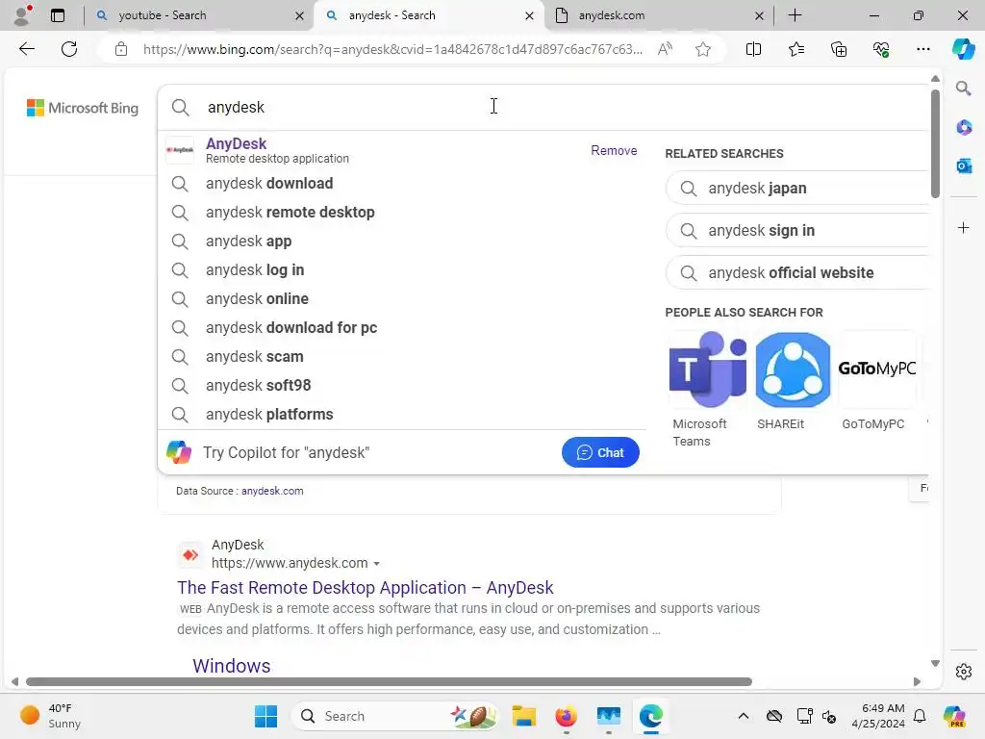Search related anydesk japan
This screenshot has width=985, height=739.
[796, 189]
